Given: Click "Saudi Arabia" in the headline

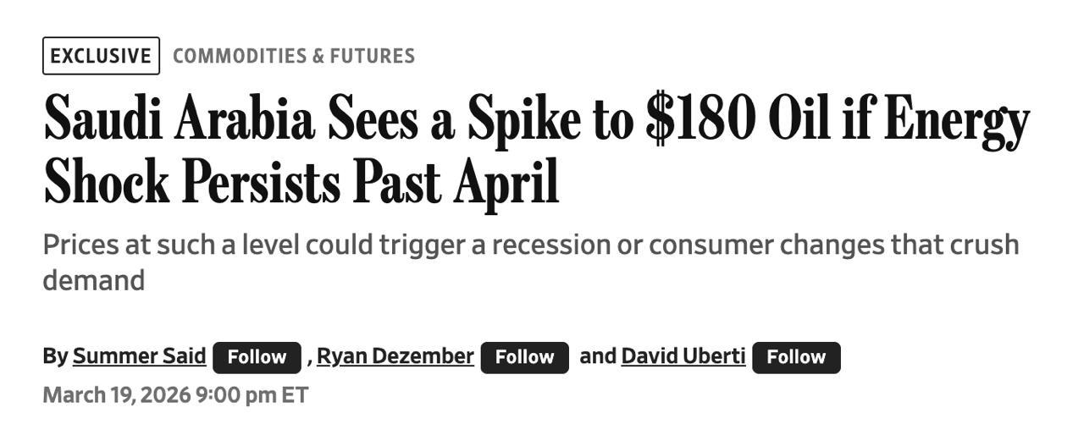Looking at the screenshot, I should (179, 119).
